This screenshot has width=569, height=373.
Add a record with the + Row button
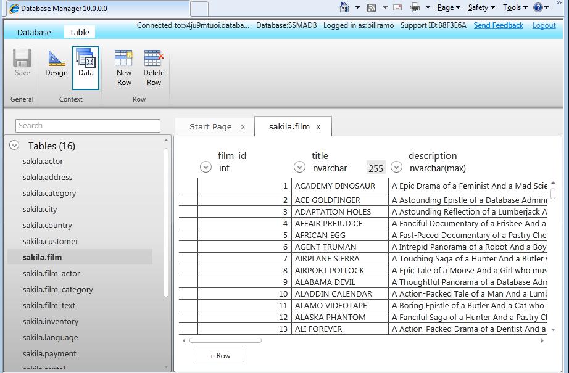220,355
